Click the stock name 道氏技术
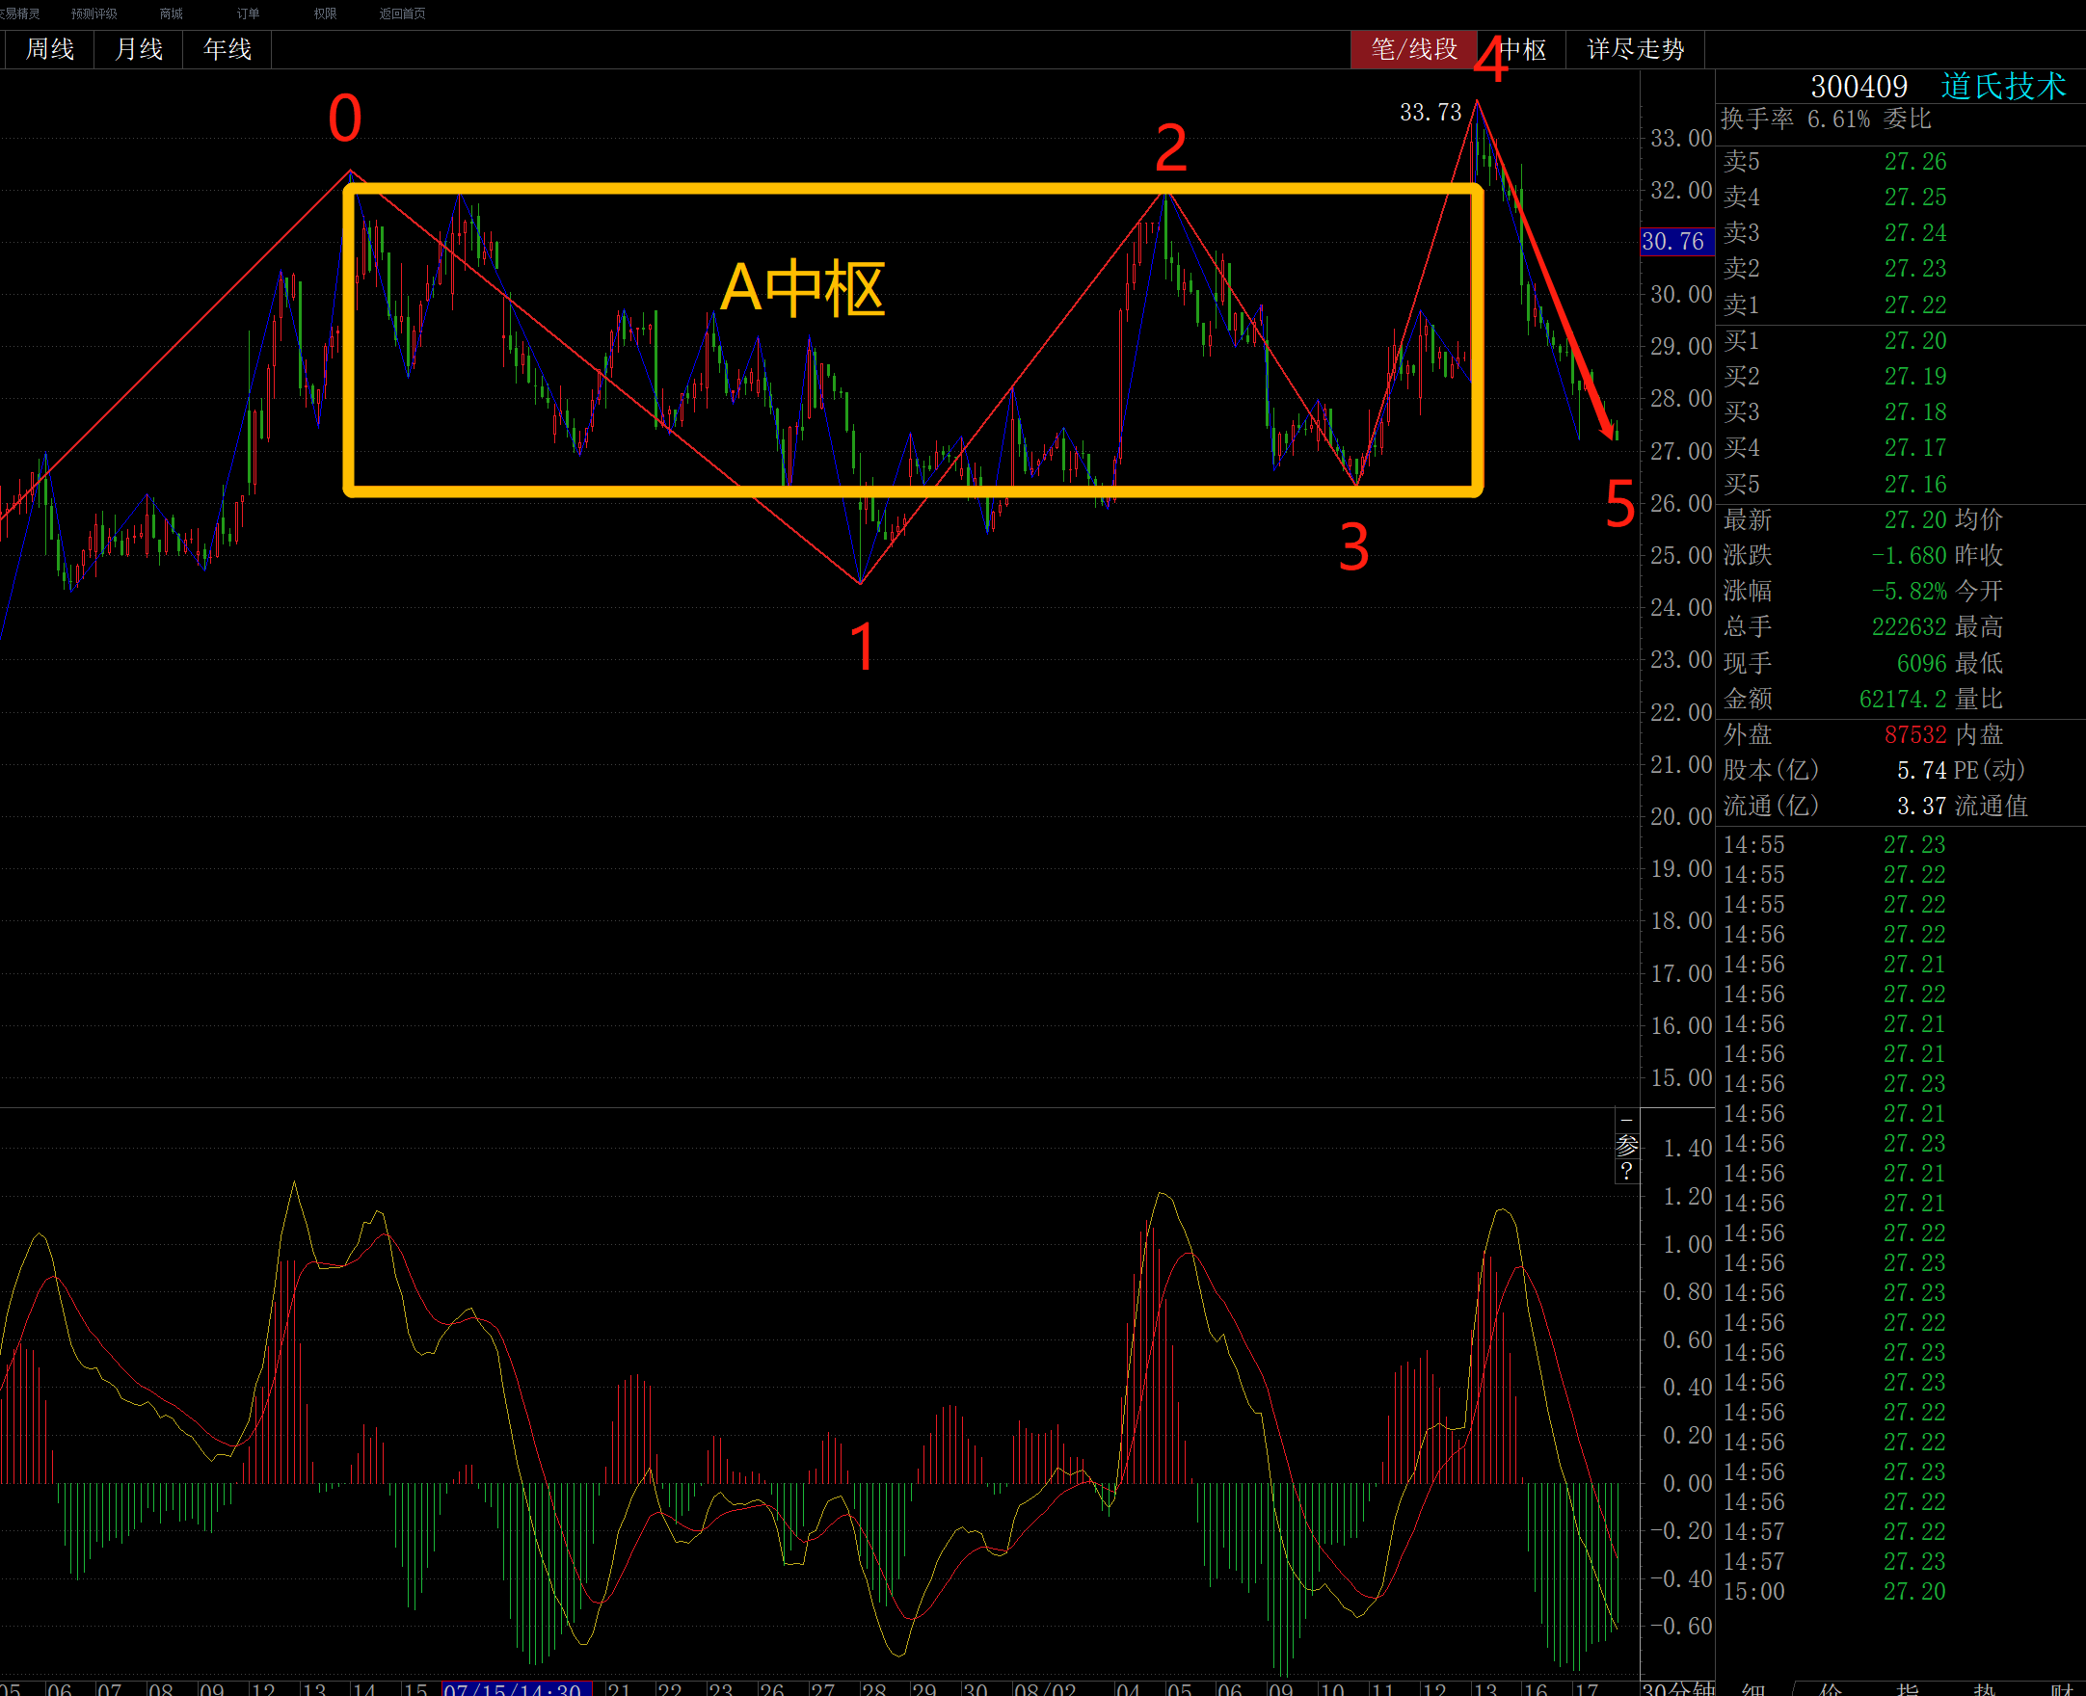Screen dimensions: 2086x1696 pos(2004,86)
